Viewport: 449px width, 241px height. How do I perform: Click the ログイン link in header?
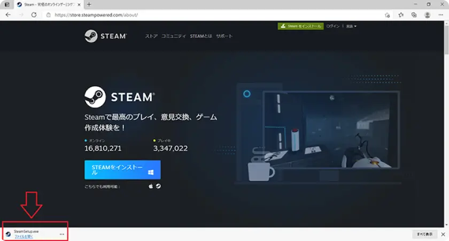coord(332,26)
